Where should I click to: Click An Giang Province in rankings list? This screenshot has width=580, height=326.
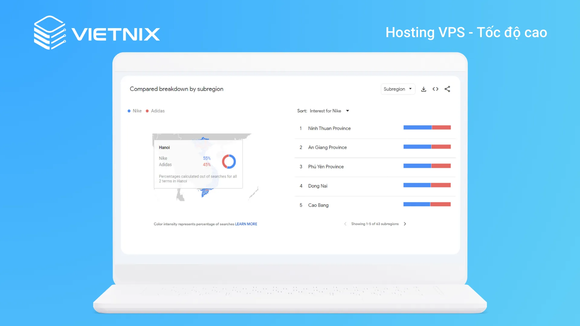tap(327, 147)
